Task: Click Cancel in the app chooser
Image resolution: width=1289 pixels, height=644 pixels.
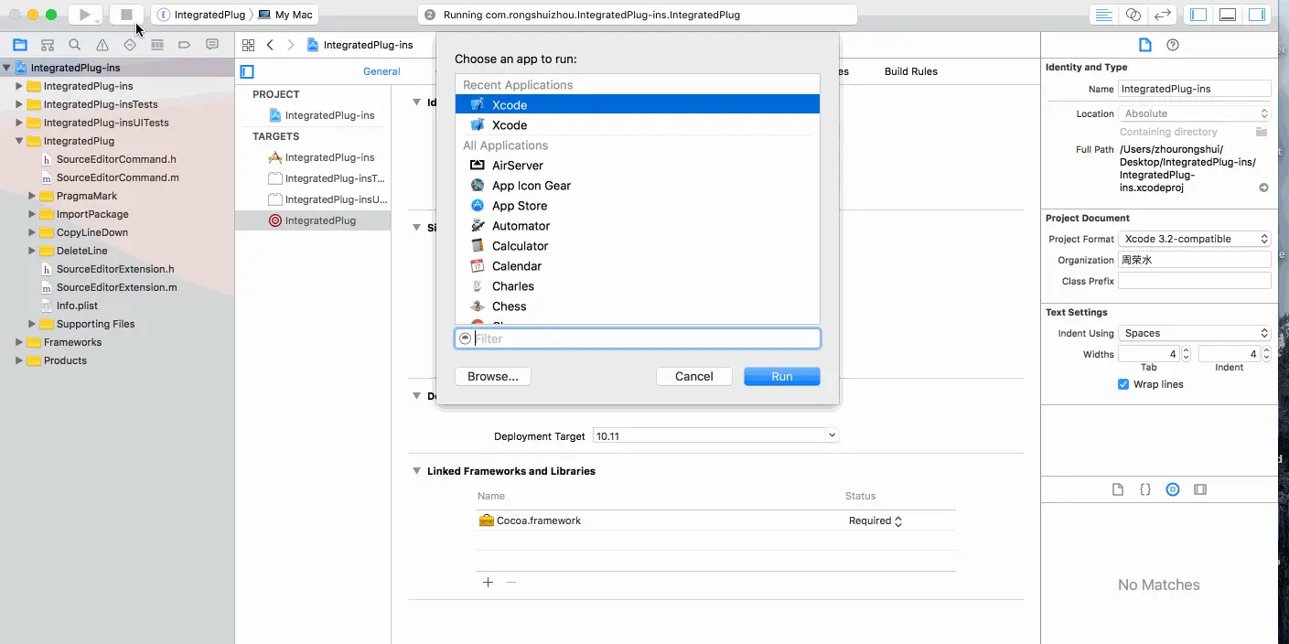Action: click(694, 376)
